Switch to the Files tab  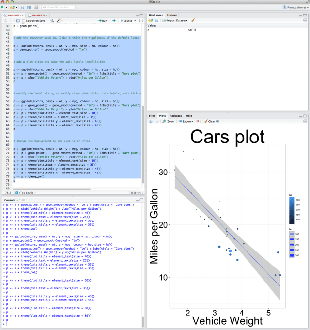point(152,116)
